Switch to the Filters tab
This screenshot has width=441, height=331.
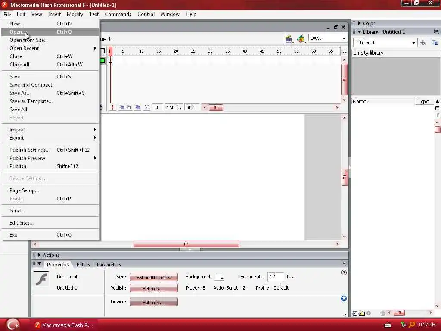click(x=83, y=265)
